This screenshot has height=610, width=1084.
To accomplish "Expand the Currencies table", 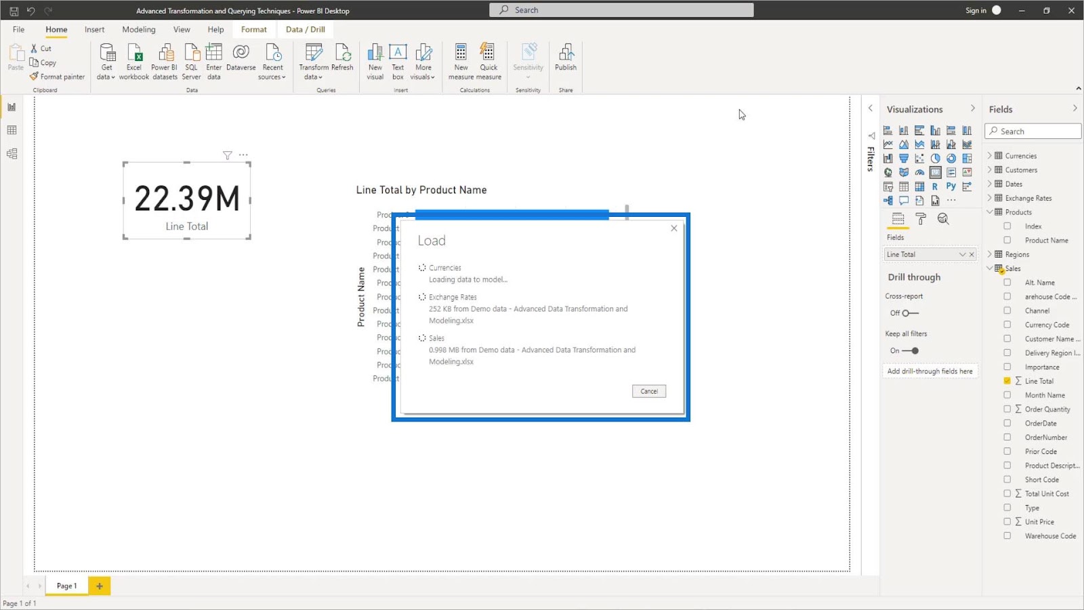I will [990, 156].
